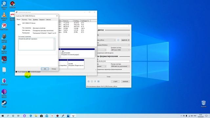
Task: Open the Драйвер tab
Action: coord(35,20)
